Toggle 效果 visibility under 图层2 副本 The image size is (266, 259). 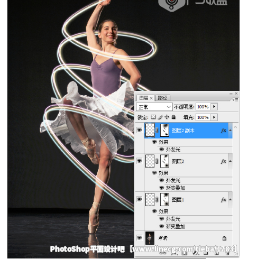point(154,142)
